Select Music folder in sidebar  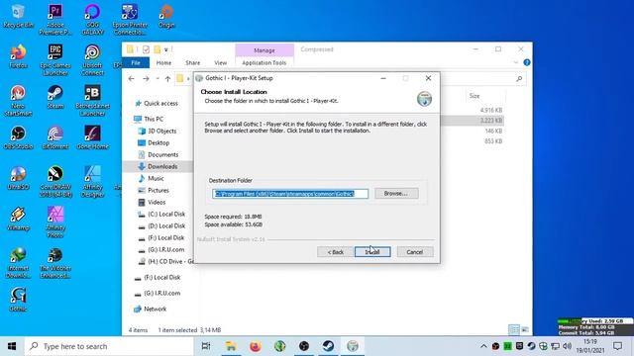[x=151, y=178]
